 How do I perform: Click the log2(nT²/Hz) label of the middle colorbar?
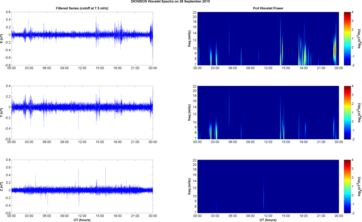[x=360, y=112]
